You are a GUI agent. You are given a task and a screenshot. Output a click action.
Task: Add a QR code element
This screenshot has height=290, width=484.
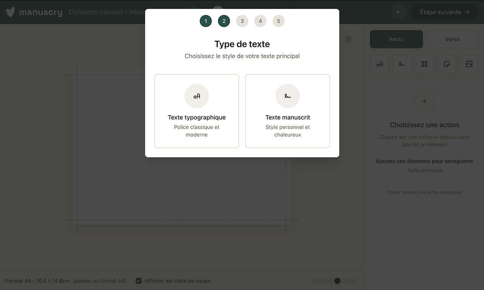[x=424, y=64]
